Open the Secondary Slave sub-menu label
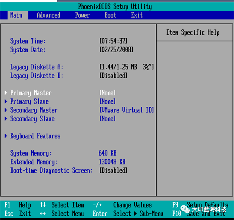The width and height of the screenshot is (234, 220). coord(32,119)
